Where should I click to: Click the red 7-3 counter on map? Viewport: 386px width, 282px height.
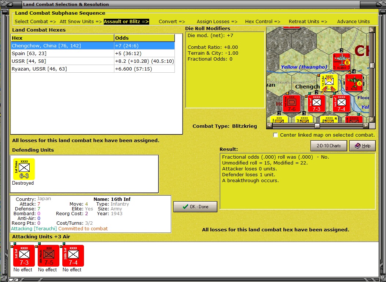click(317, 104)
